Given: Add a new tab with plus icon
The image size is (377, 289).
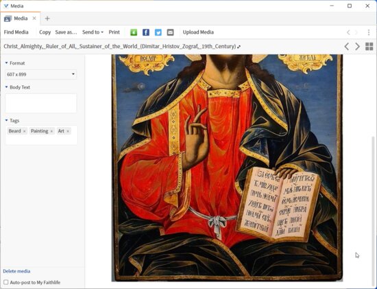Looking at the screenshot, I should pos(47,19).
